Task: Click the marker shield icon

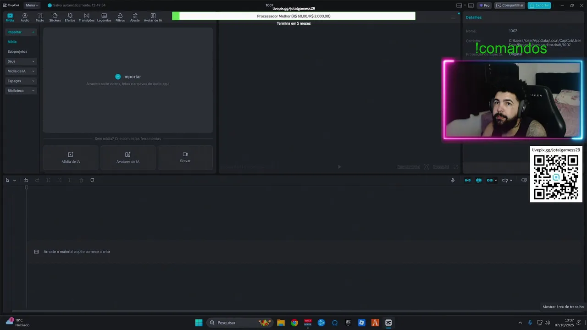Action: (92, 180)
